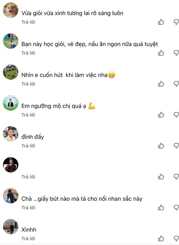Open avatar beside "đỉnh đấy" comment
Viewport: 179px width, 245px height.
(11, 134)
